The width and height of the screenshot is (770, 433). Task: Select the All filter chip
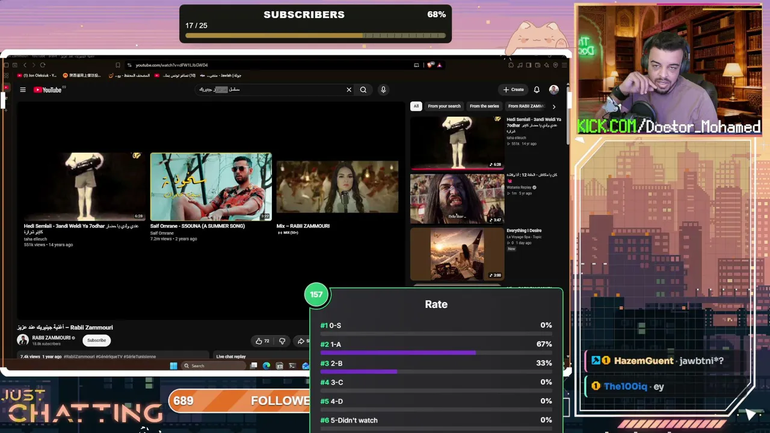coord(416,106)
